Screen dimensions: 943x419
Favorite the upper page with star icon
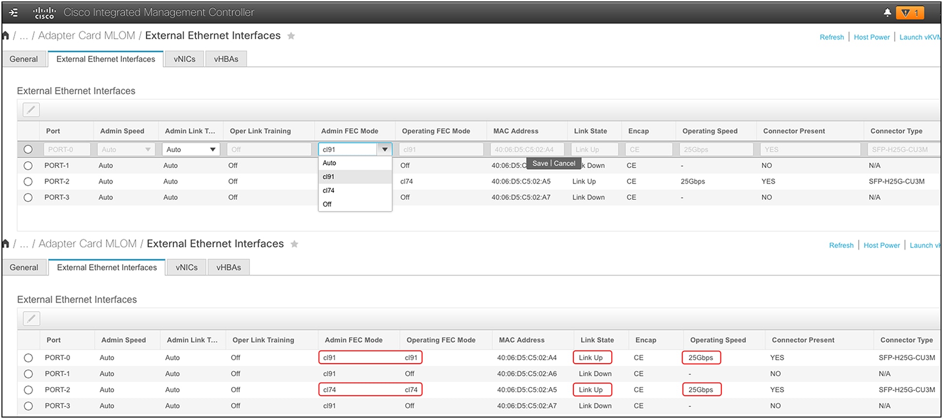click(291, 36)
